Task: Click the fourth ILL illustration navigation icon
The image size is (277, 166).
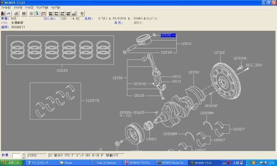Action: click(x=68, y=13)
